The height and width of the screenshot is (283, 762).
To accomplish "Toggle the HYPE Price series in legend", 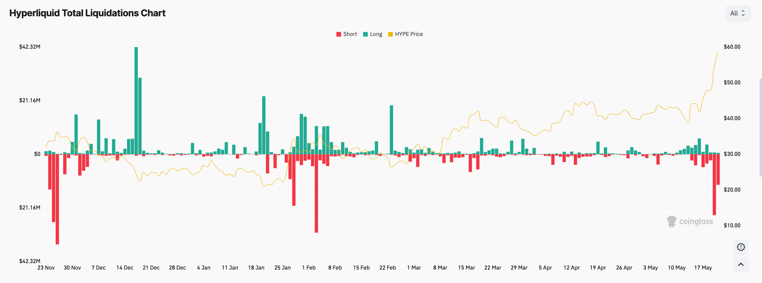I will (405, 34).
